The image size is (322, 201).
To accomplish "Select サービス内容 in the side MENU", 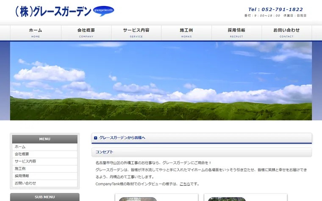I will [x=45, y=161].
